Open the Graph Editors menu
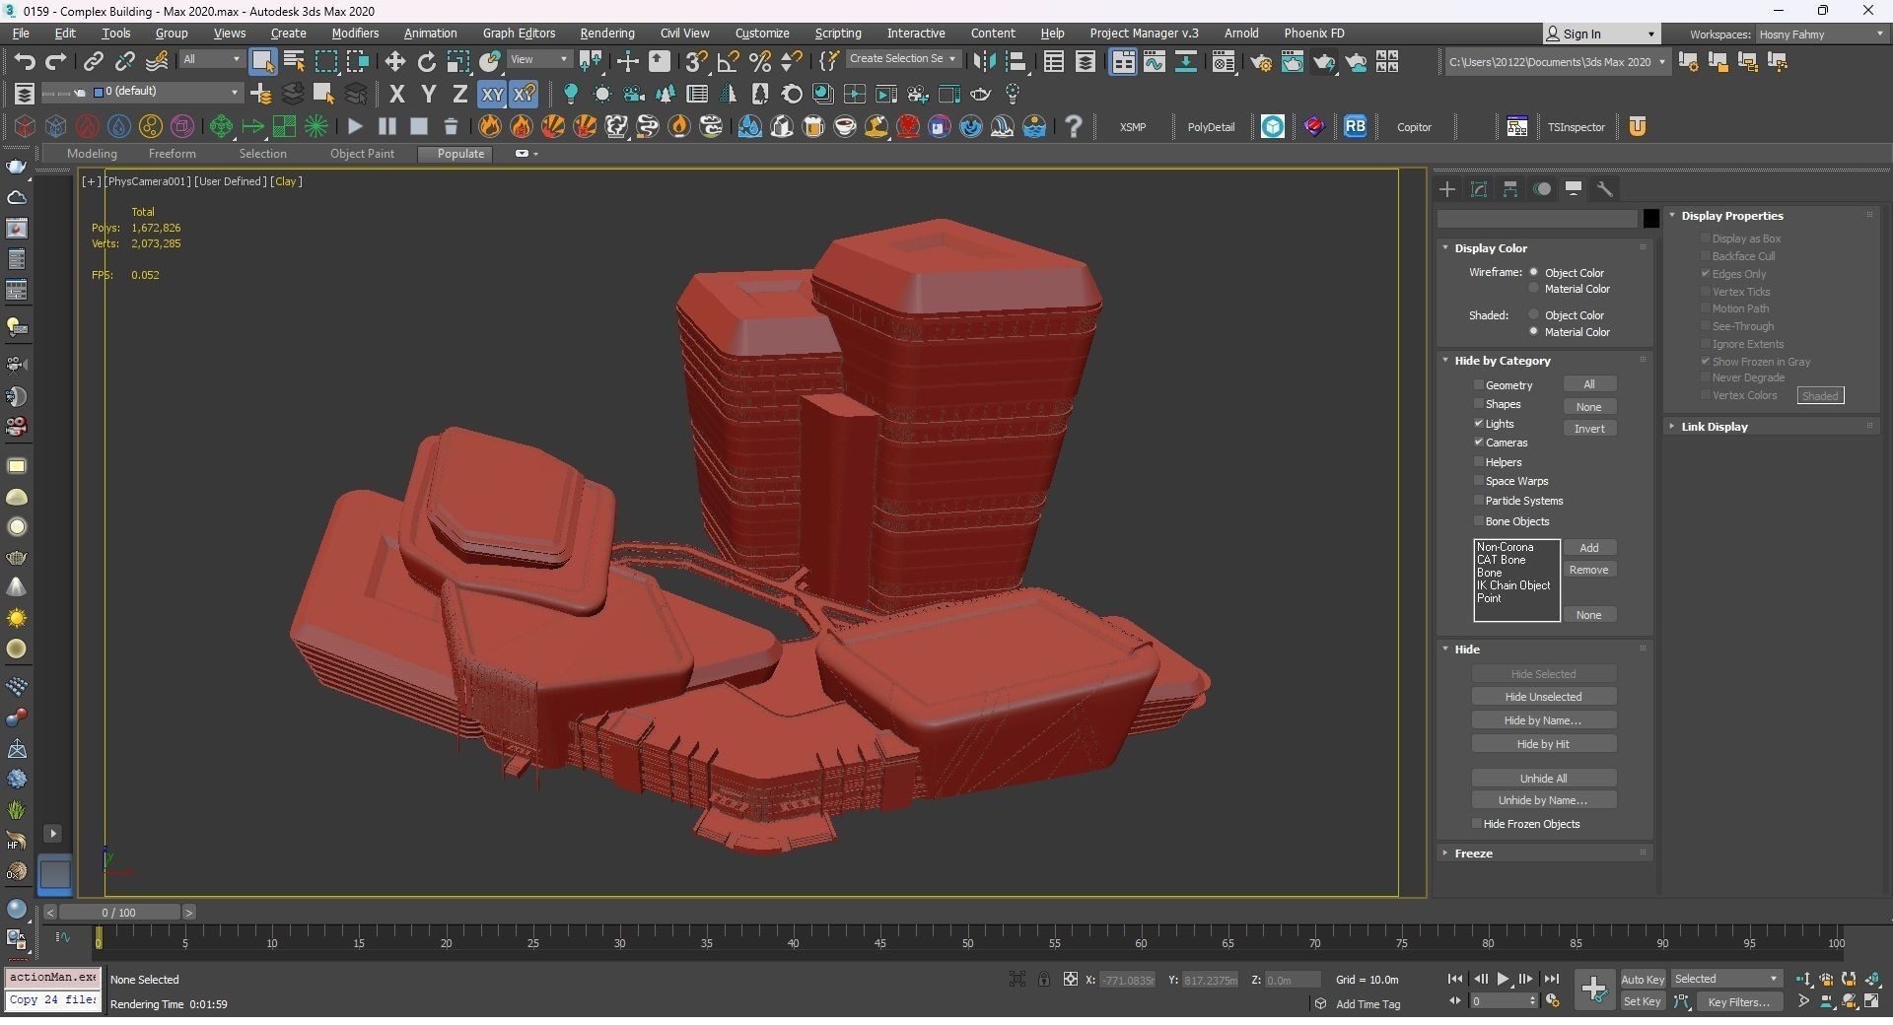This screenshot has height=1025, width=1893. (x=519, y=34)
